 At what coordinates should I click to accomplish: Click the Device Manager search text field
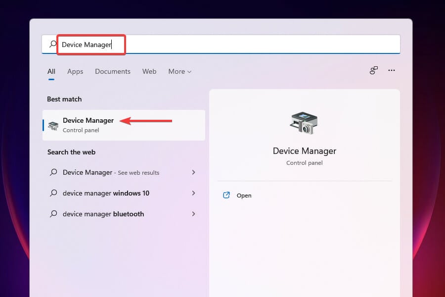[x=221, y=45]
